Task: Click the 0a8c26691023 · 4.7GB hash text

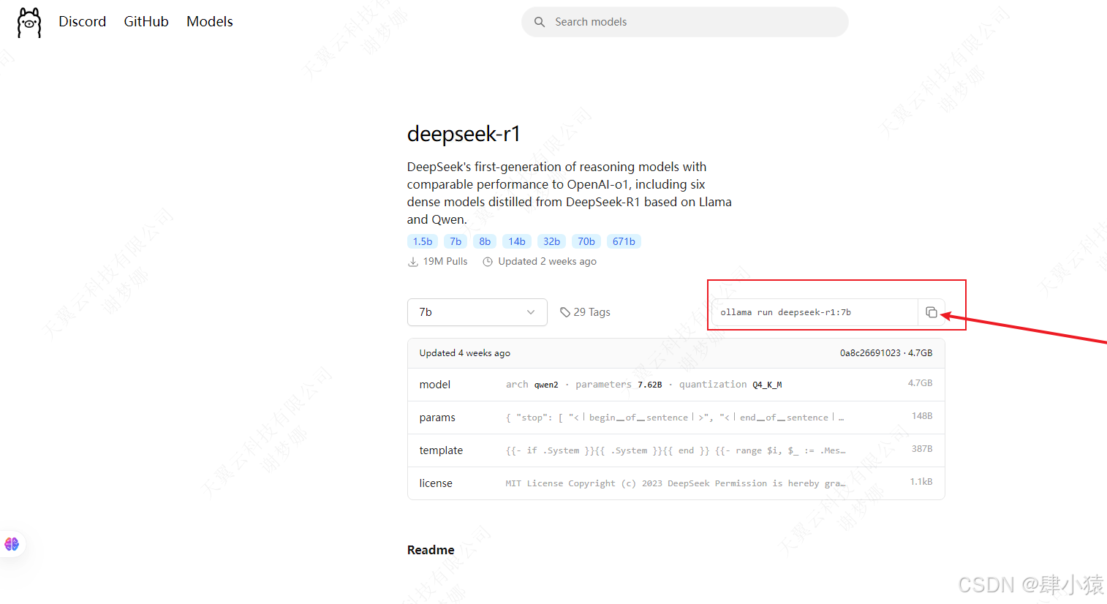Action: [x=886, y=353]
